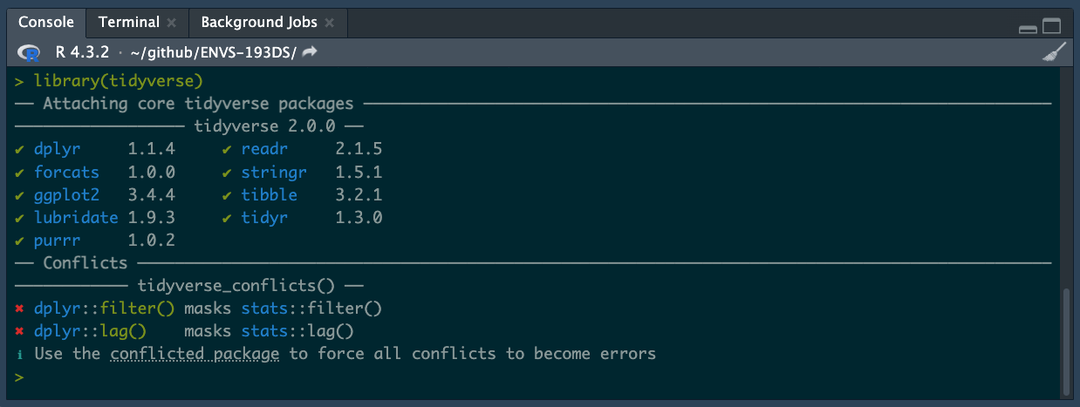This screenshot has width=1080, height=407.
Task: Close the Terminal tab
Action: point(171,23)
